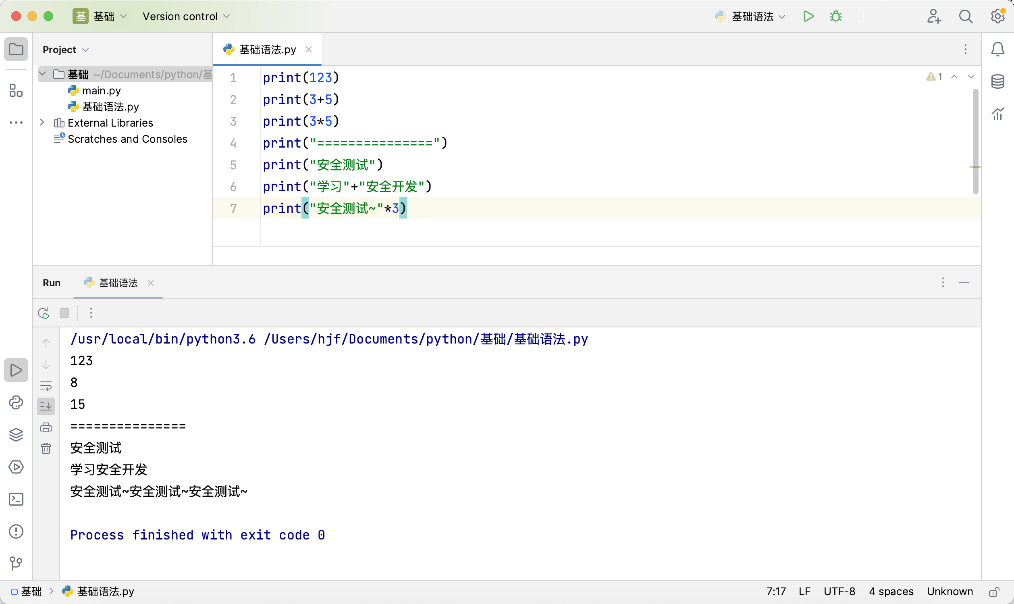Open the 4 spaces indent settings
1014x604 pixels.
891,592
